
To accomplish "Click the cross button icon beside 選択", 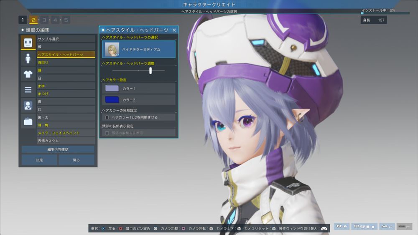I will 103,228.
